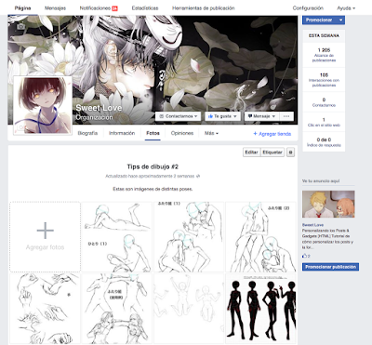Expand the Te gusta dropdown button
Image resolution: width=372 pixels, height=345 pixels.
pos(222,116)
